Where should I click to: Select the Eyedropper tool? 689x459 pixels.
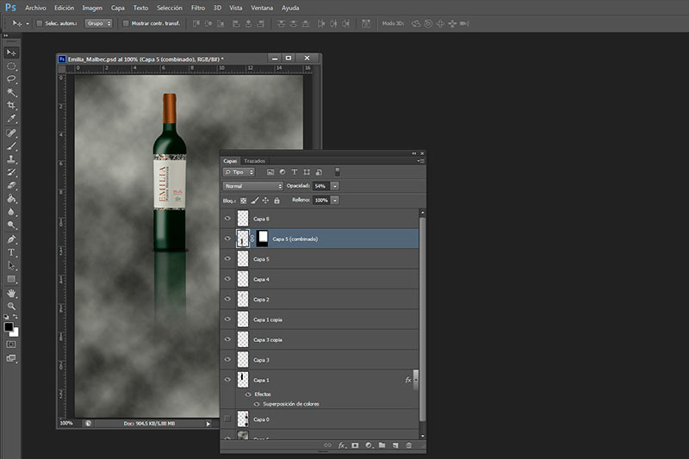tap(11, 119)
